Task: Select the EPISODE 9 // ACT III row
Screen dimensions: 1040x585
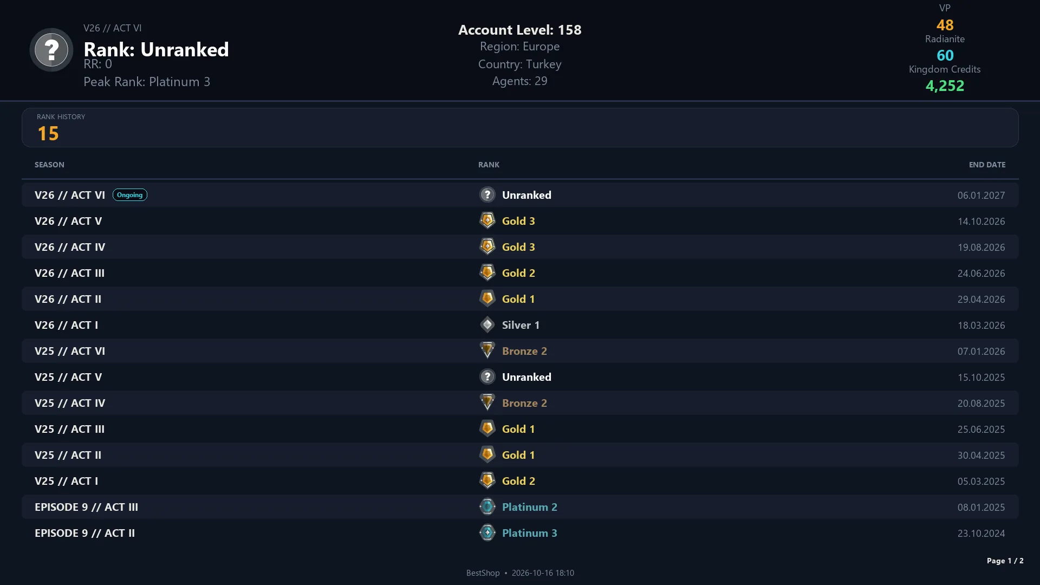Action: pos(520,507)
